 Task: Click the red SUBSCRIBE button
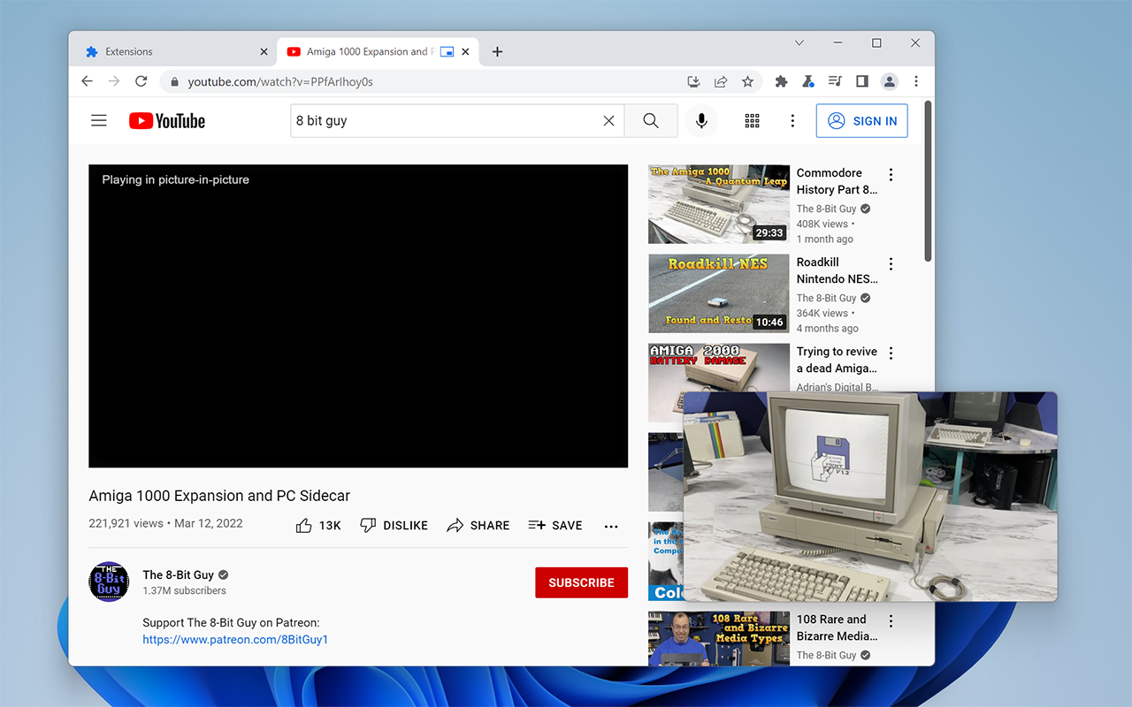[581, 582]
